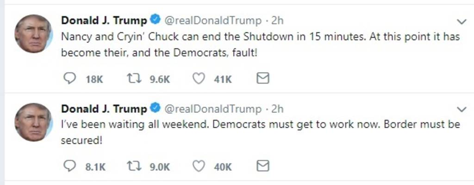The height and width of the screenshot is (185, 474).
Task: Reply to the Shutdown tweet
Action: pos(69,79)
